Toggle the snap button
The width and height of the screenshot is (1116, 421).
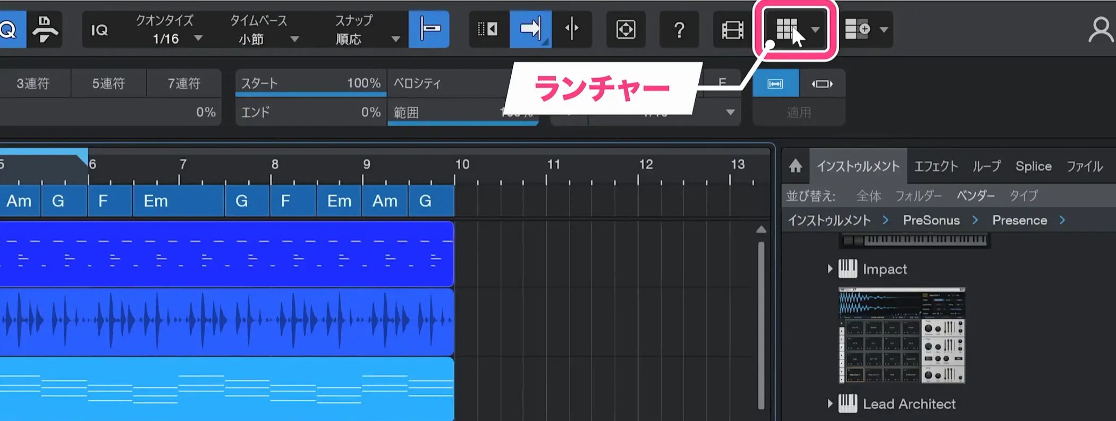pos(429,29)
